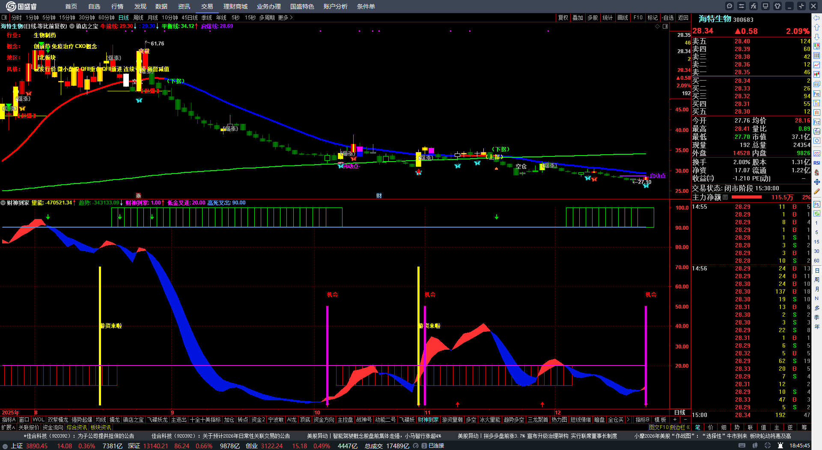Click the skin theme shirt icon
This screenshot has width=822, height=450.
[777, 6]
